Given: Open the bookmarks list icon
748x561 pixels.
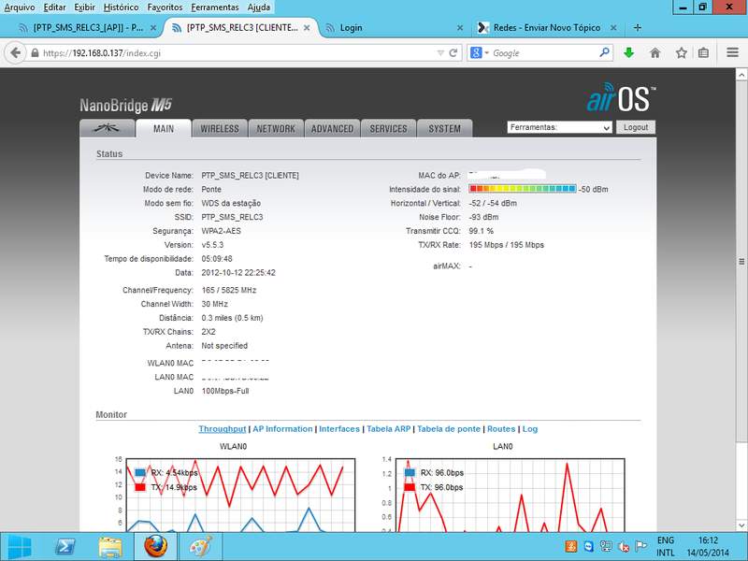Looking at the screenshot, I should tap(703, 53).
